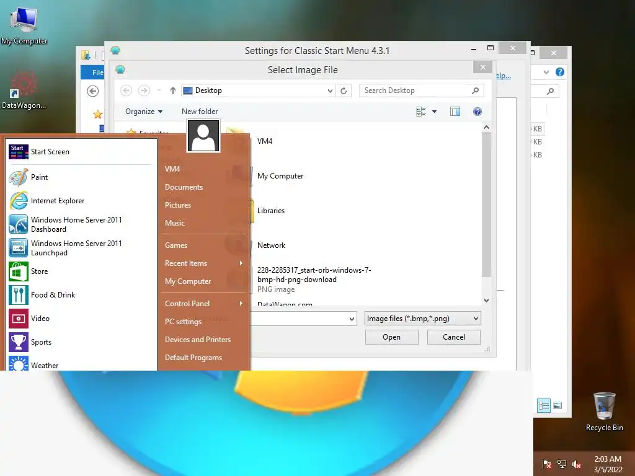This screenshot has height=476, width=635.
Task: Open the Weather app
Action: pyautogui.click(x=81, y=364)
